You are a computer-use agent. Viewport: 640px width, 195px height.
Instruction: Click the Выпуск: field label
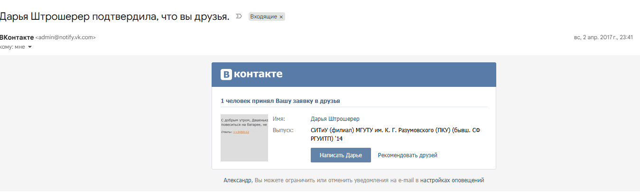coord(283,130)
